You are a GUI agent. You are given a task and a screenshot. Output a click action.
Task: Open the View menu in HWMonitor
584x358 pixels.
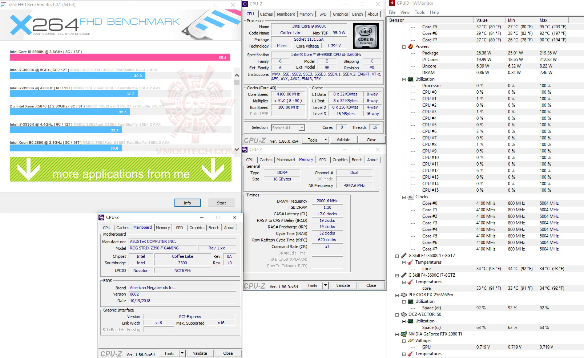(x=404, y=12)
